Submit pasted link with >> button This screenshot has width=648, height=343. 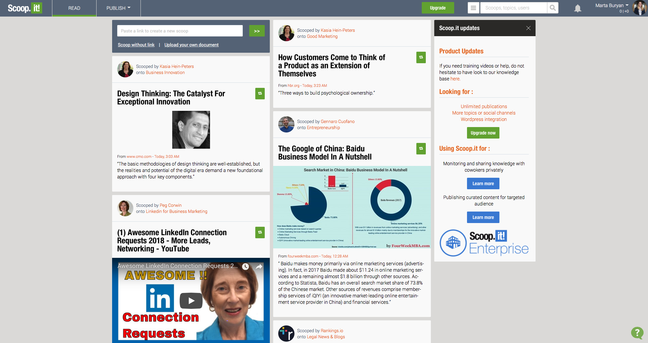pos(257,31)
